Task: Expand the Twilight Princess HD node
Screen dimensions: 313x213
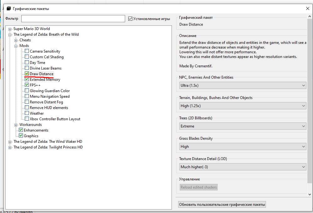Action: point(10,148)
